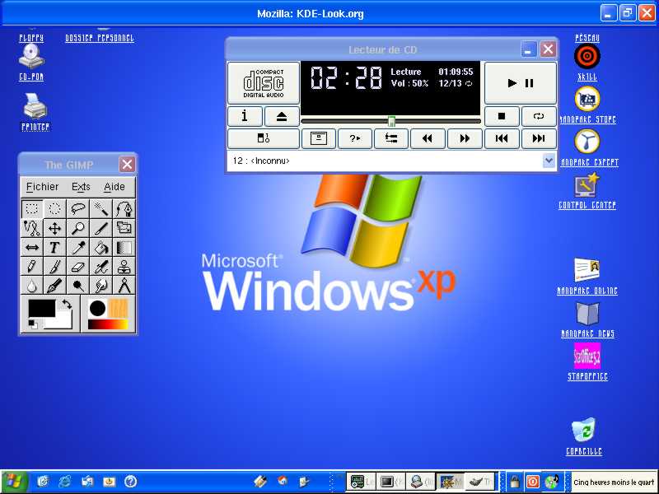Open CD player extras configuration button
Viewport: 659px width, 494px height.
pos(264,138)
